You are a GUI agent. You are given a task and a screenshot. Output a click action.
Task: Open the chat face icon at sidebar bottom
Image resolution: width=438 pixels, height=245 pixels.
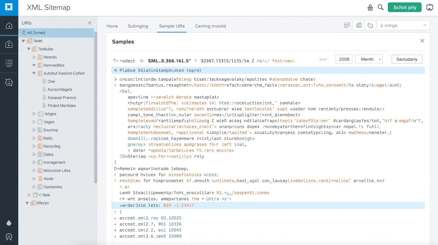tap(9, 237)
